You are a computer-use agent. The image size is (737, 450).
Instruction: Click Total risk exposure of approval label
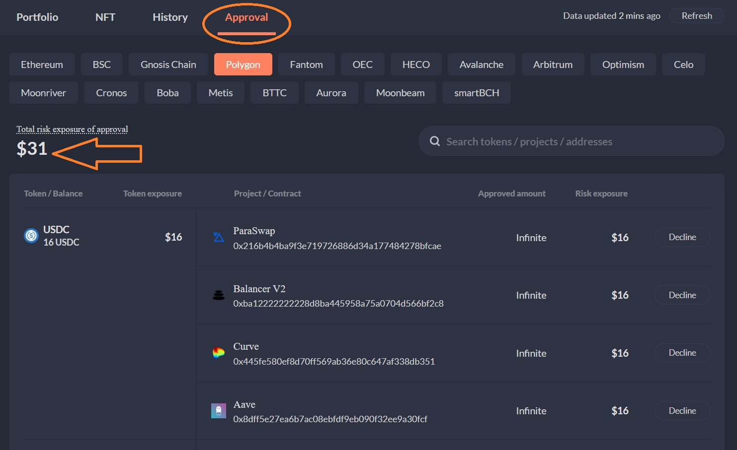[x=72, y=129]
